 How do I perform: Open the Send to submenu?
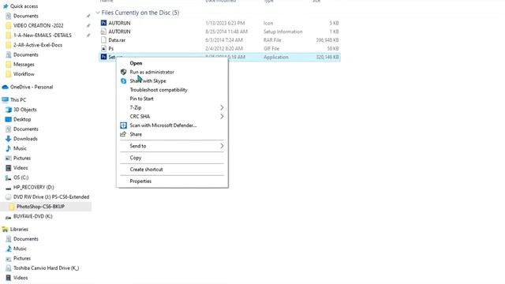[138, 146]
